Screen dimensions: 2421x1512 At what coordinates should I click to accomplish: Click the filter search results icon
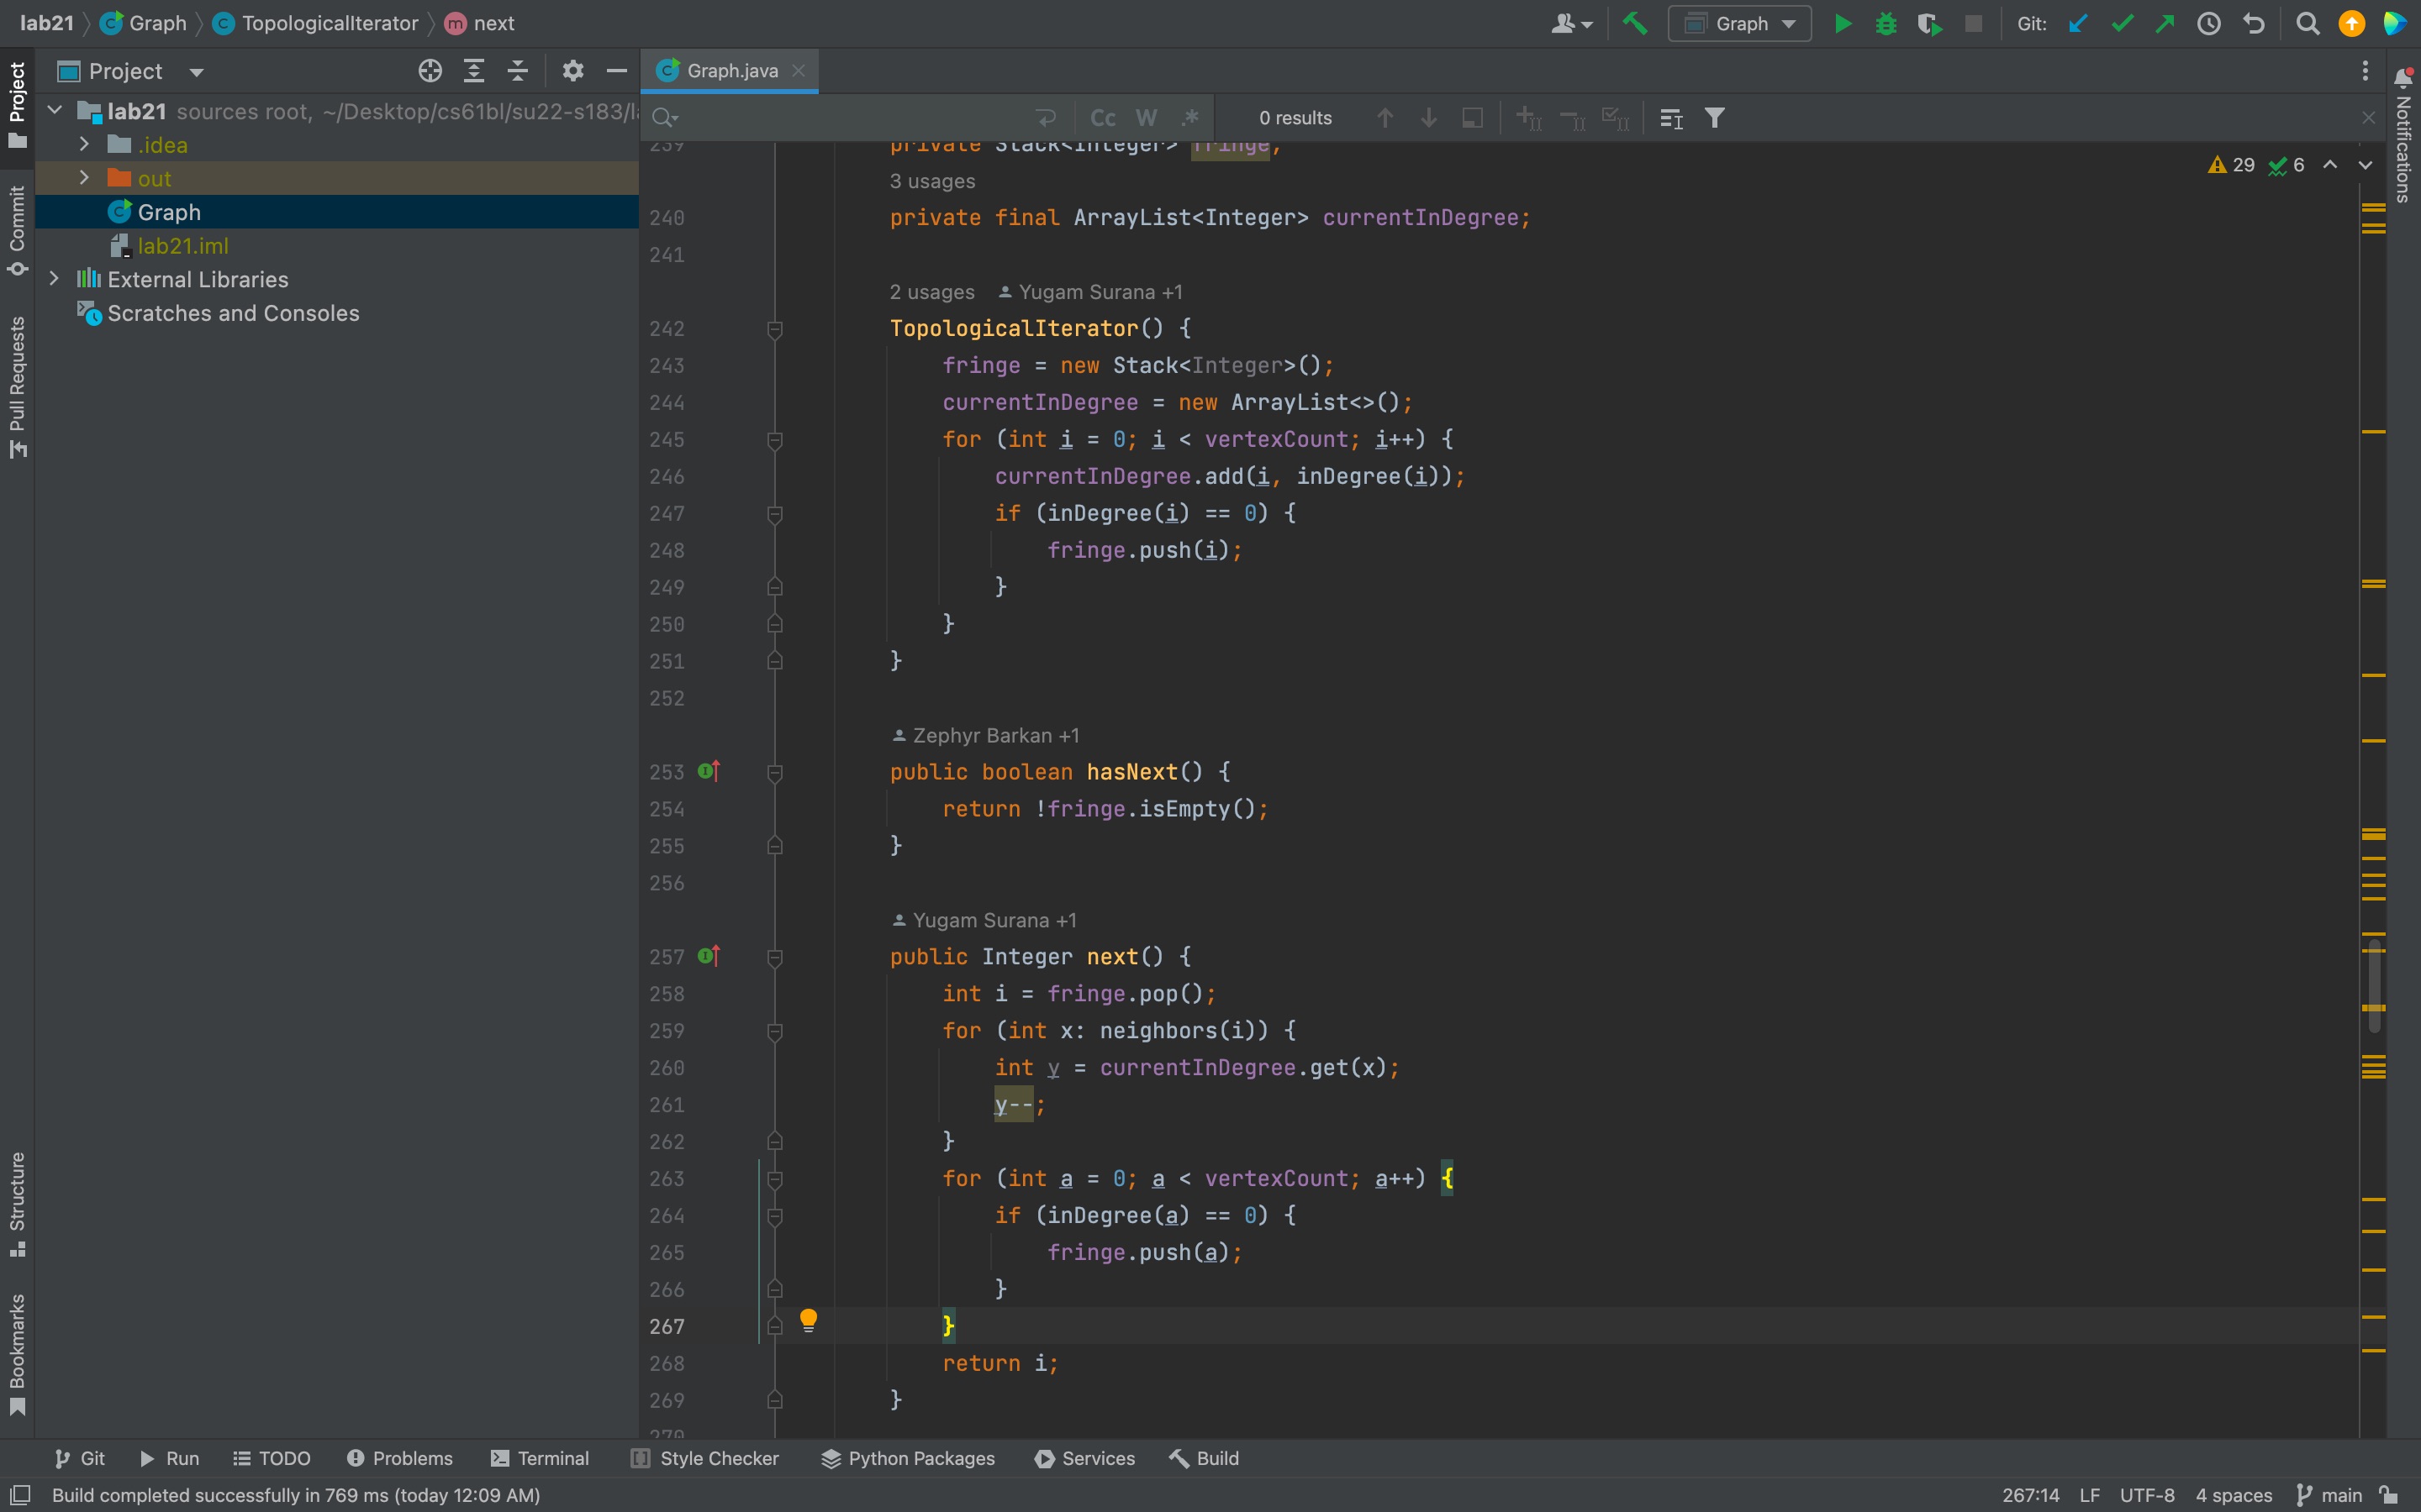pyautogui.click(x=1714, y=118)
